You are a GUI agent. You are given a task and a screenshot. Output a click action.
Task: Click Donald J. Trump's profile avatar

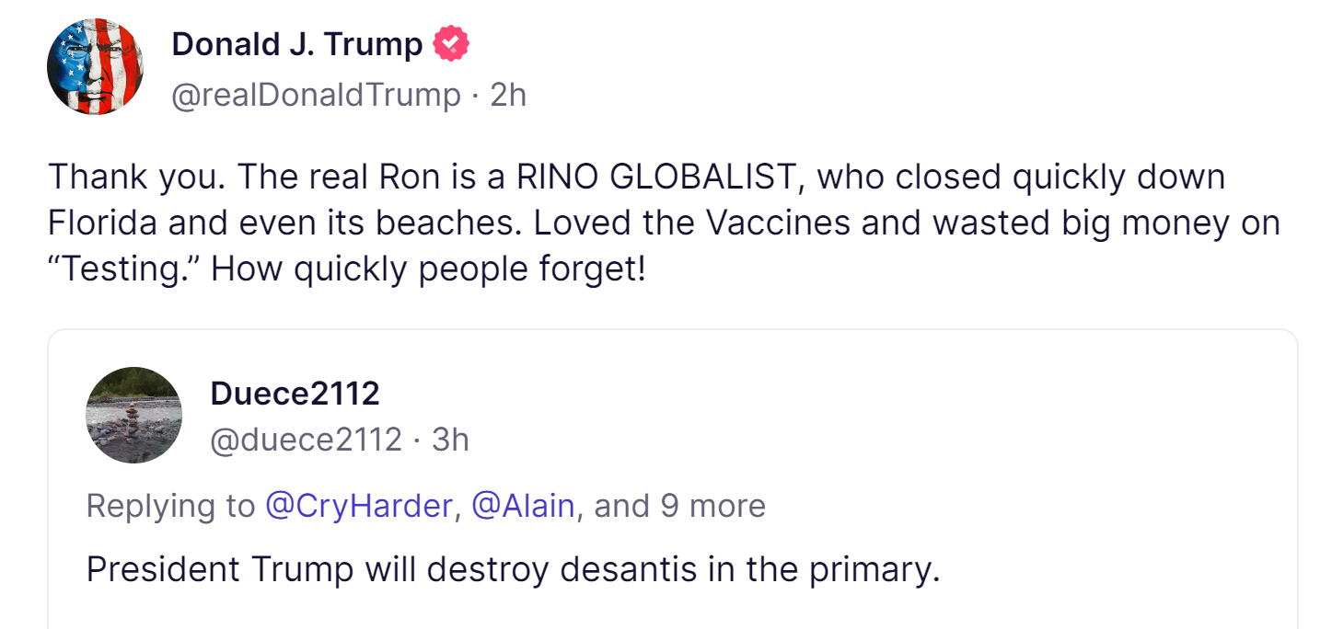point(95,67)
